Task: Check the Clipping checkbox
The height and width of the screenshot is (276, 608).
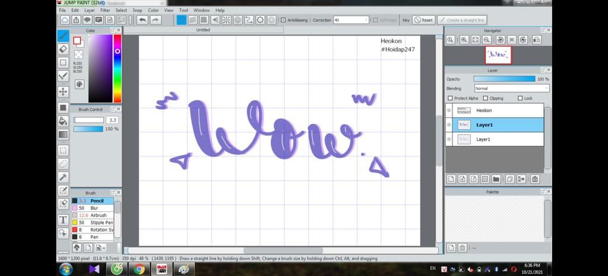Action: (486, 98)
